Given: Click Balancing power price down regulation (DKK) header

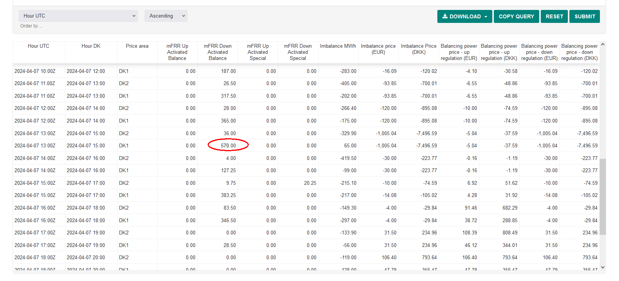Looking at the screenshot, I should pyautogui.click(x=579, y=52).
